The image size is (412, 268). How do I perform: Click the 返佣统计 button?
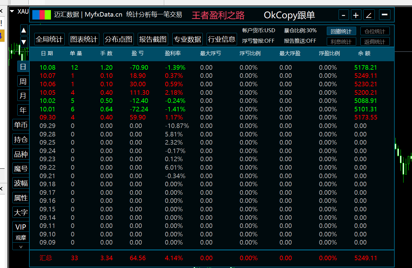(375, 42)
